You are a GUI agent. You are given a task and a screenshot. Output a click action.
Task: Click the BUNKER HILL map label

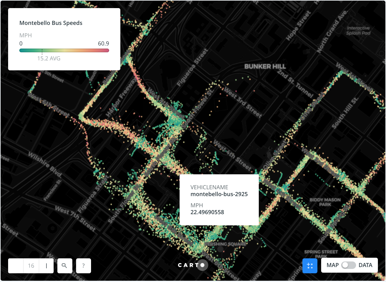pyautogui.click(x=265, y=66)
